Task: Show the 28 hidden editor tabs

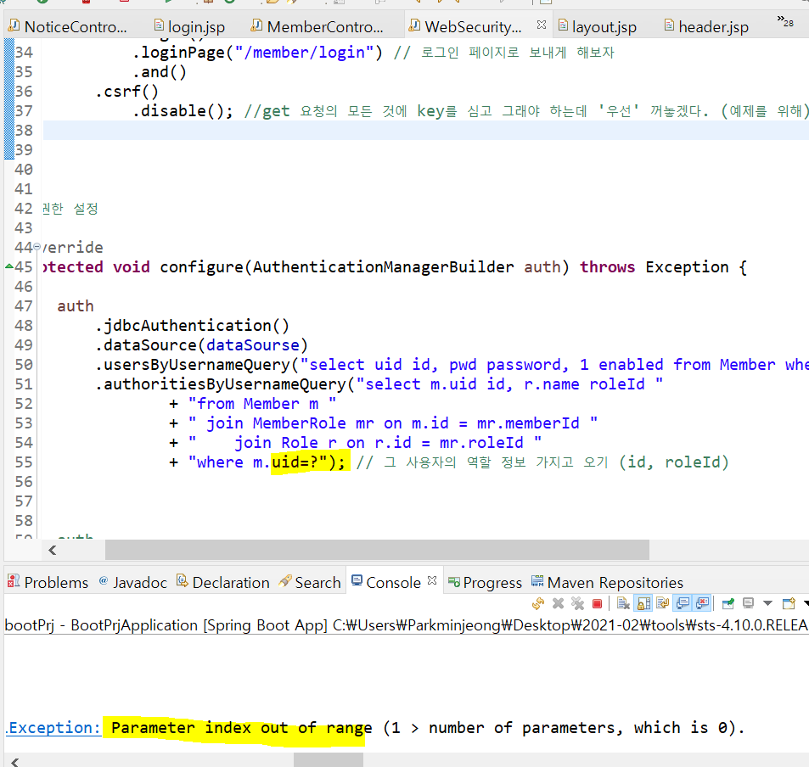Action: (x=785, y=21)
